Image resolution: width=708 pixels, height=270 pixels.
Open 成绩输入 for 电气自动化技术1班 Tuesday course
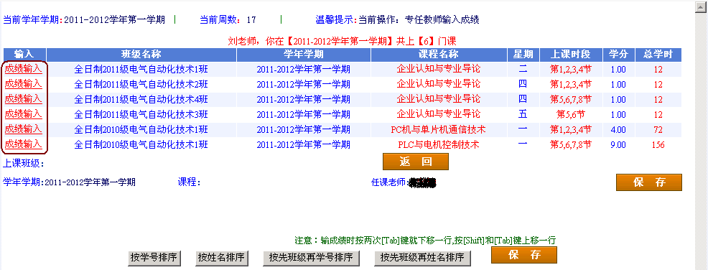(24, 70)
